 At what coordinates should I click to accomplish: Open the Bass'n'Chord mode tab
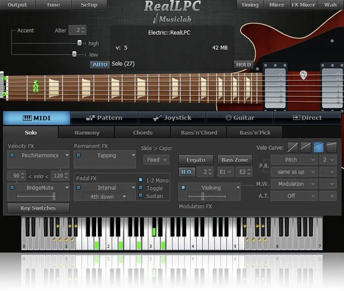click(199, 133)
